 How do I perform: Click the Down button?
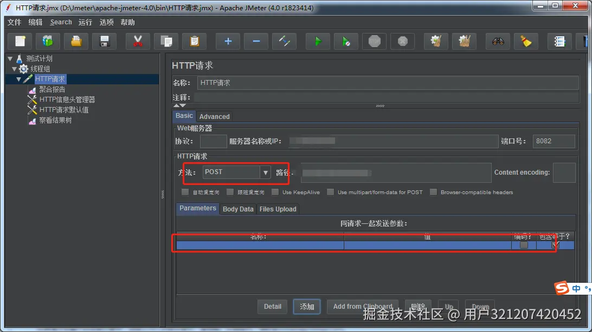coord(480,307)
